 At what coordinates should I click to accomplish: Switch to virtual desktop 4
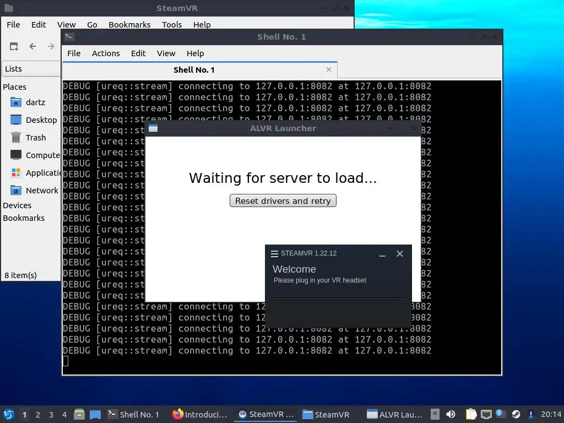[x=64, y=415]
